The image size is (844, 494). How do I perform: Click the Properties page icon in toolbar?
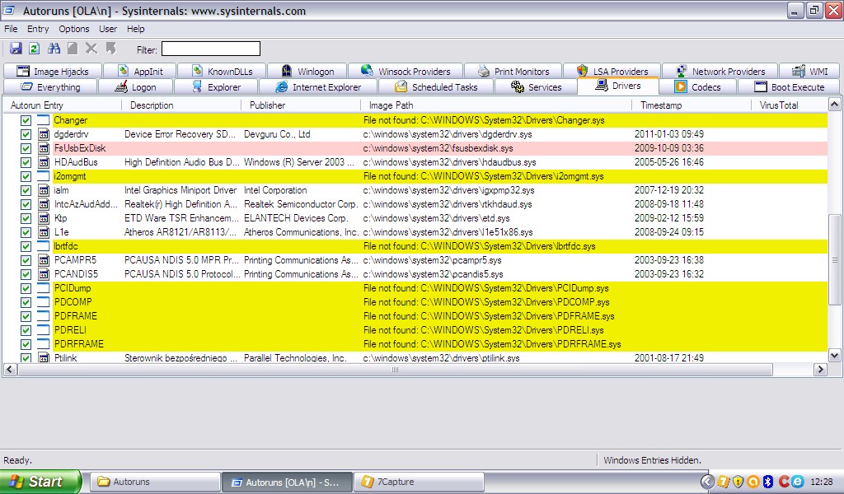[x=73, y=49]
